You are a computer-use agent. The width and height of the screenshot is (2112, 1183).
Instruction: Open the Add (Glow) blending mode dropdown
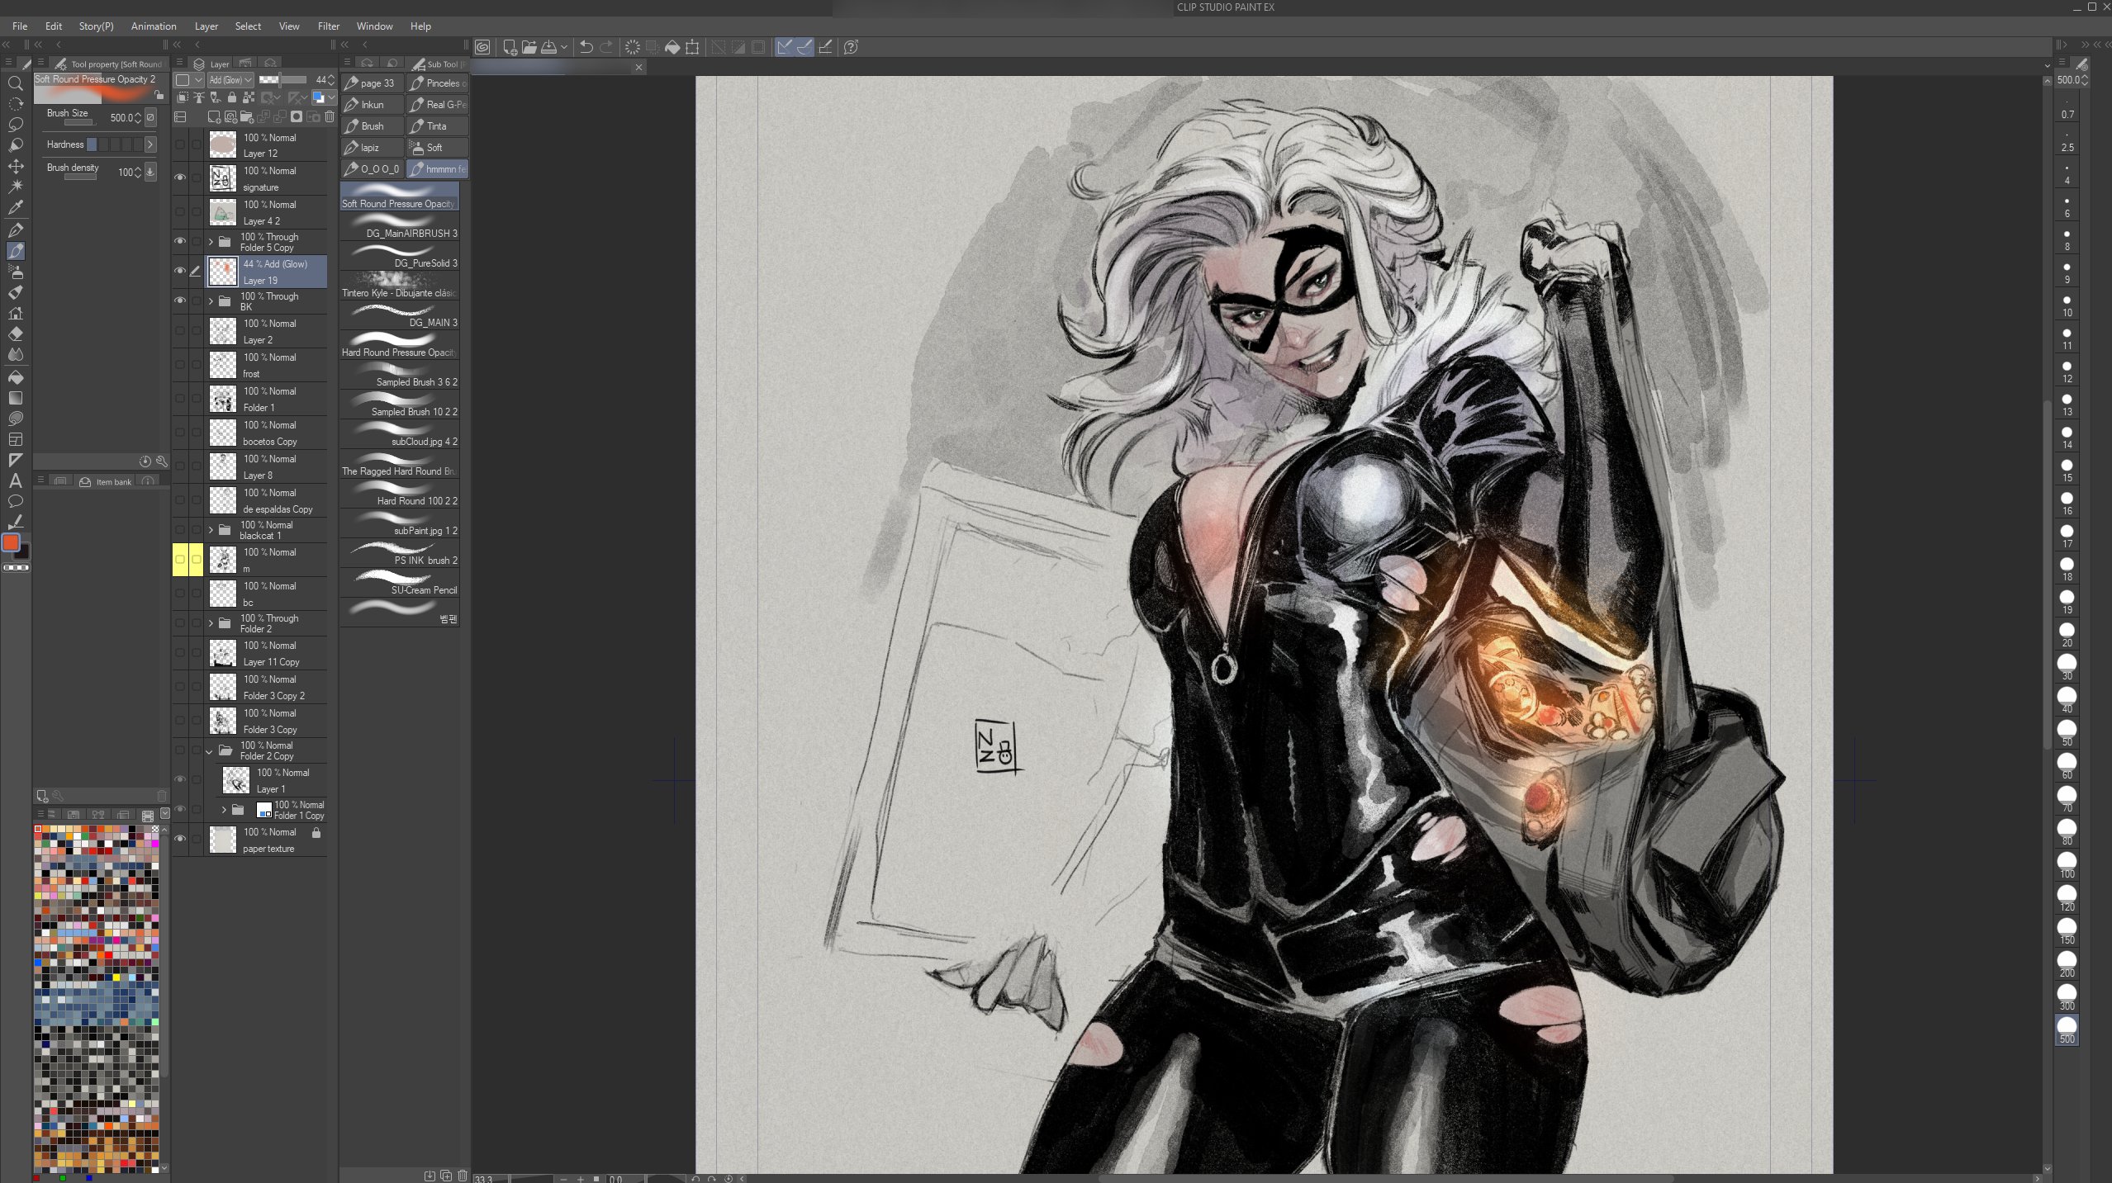click(230, 80)
